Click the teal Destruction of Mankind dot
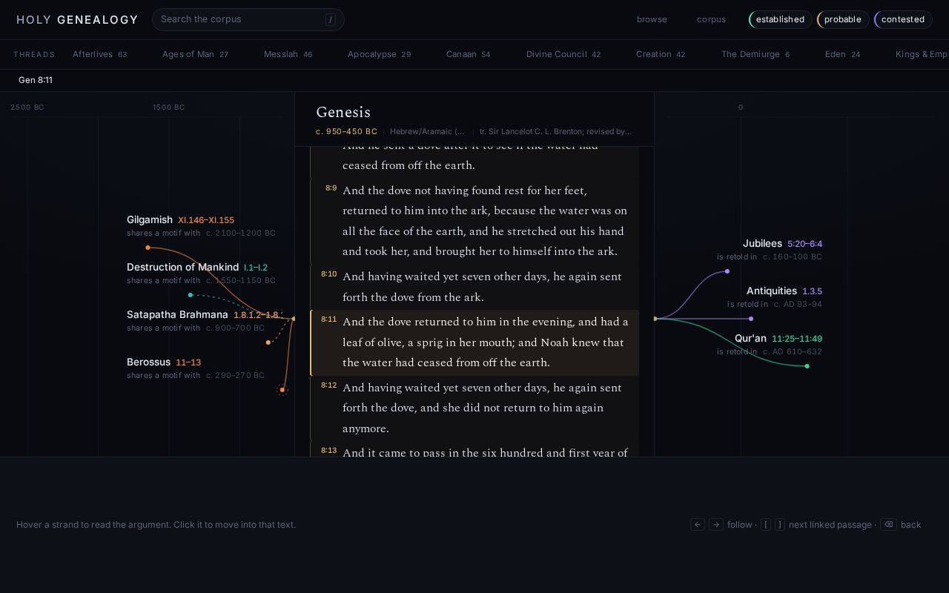The width and height of the screenshot is (949, 593). click(191, 295)
